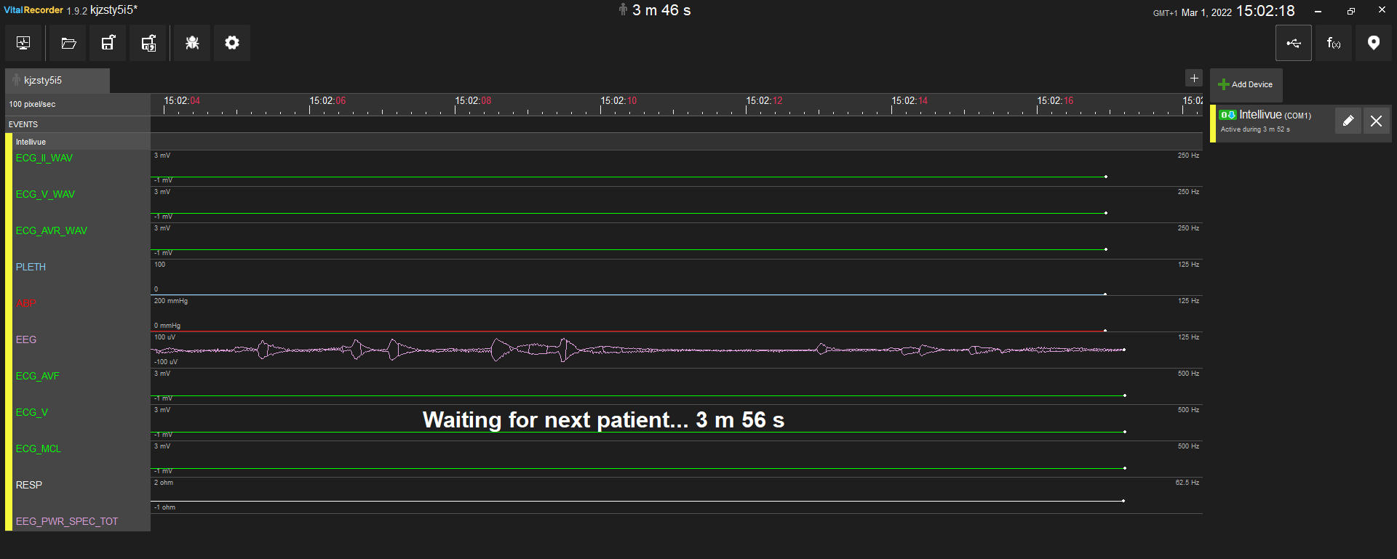Select the kjzsty5i5 patient tab
The image size is (1397, 559).
57,81
